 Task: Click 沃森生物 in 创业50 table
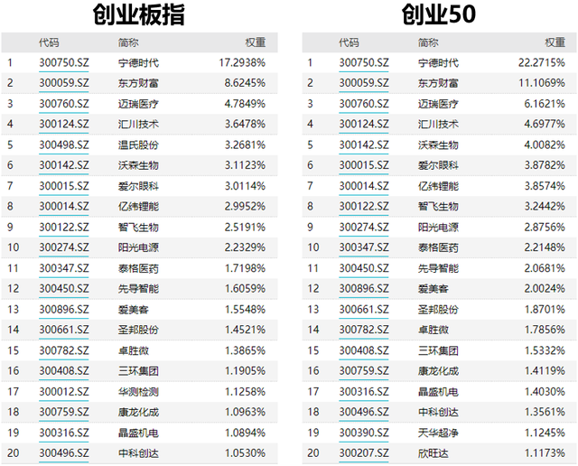438,144
